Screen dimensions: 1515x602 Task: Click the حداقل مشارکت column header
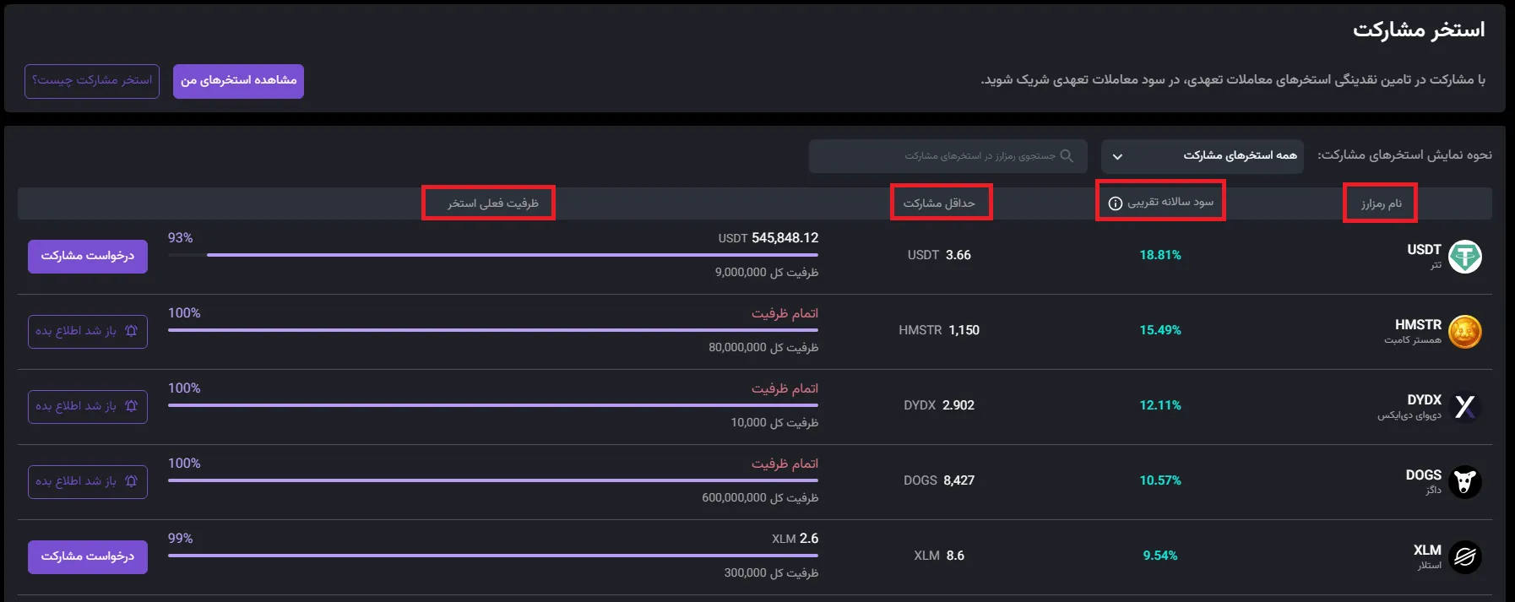939,203
